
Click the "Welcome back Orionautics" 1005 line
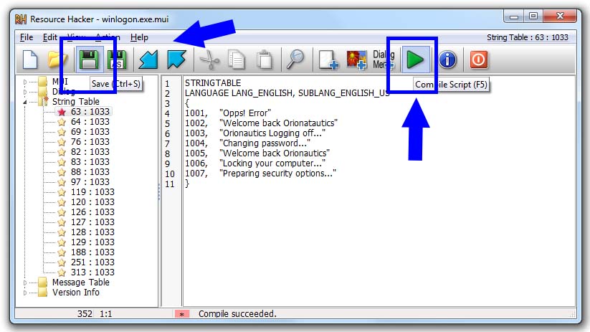pyautogui.click(x=275, y=153)
